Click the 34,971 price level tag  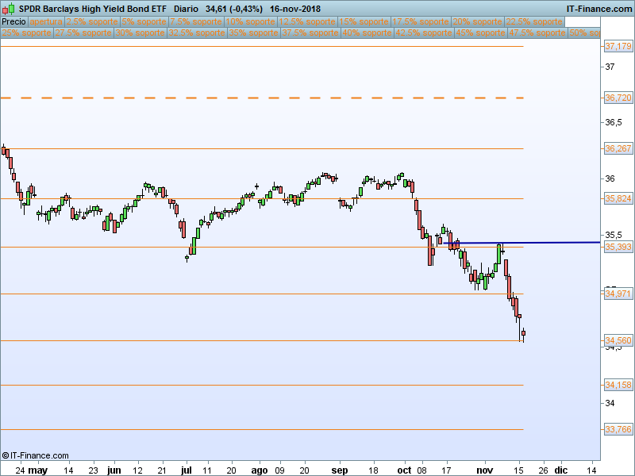pos(618,294)
